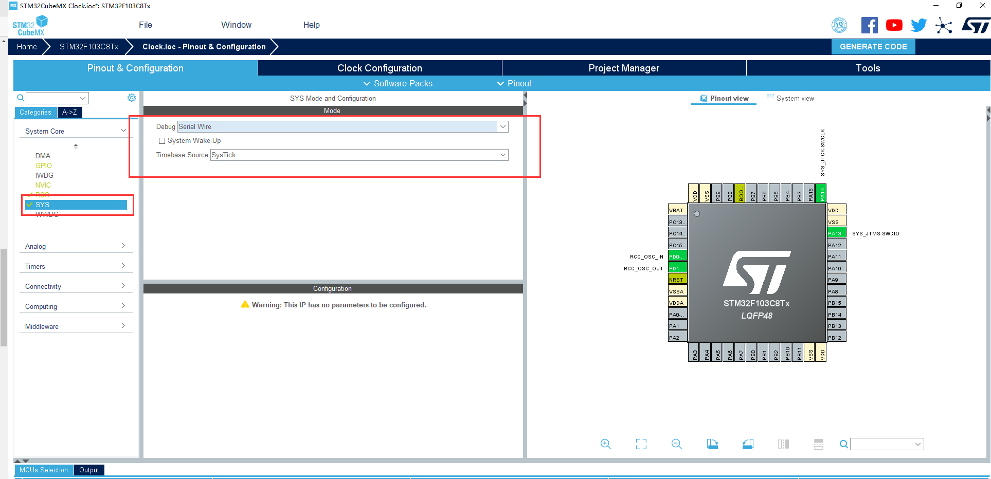Open the categories settings gear
Screen dimensions: 991x479
point(132,98)
